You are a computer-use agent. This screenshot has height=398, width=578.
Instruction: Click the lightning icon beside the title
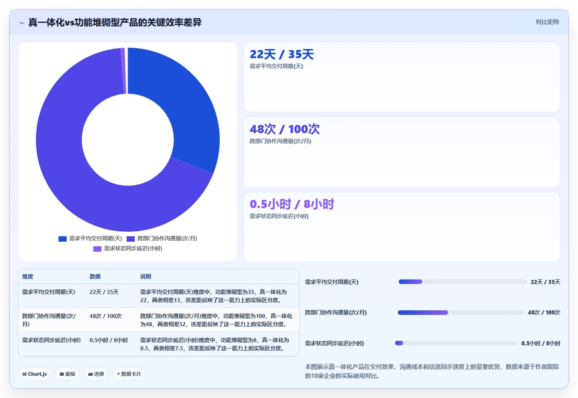21,22
